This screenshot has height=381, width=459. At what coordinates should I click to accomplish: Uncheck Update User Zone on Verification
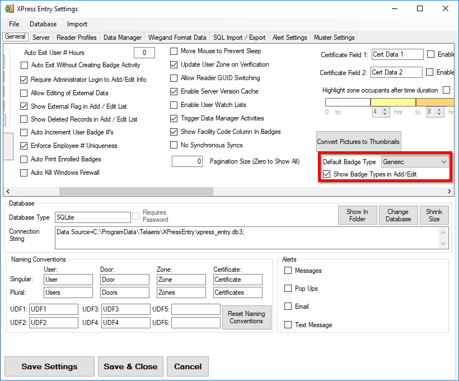pyautogui.click(x=174, y=64)
